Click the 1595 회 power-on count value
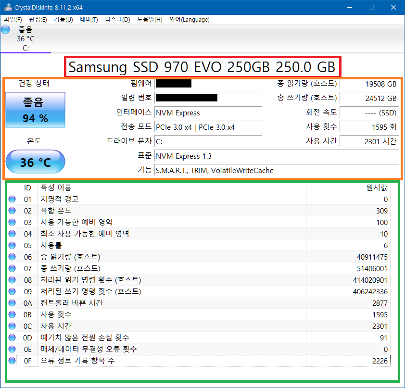The image size is (405, 388). pyautogui.click(x=369, y=127)
